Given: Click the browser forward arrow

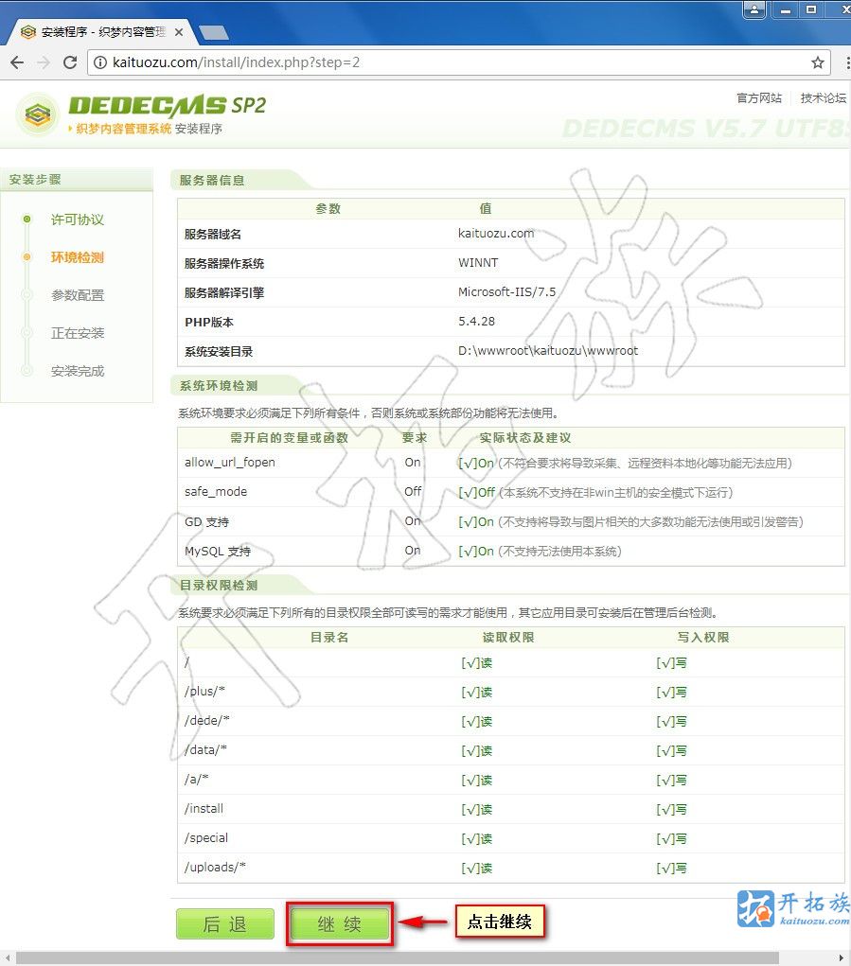Looking at the screenshot, I should (x=44, y=62).
